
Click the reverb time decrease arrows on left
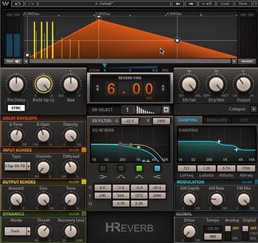coord(97,87)
